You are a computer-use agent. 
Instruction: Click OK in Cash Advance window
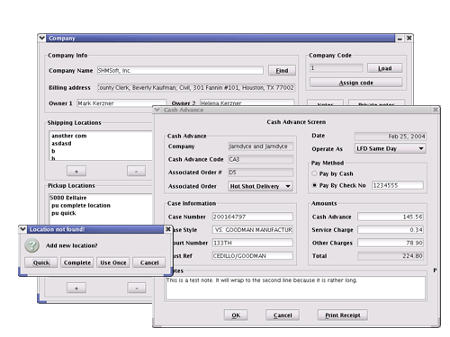(236, 315)
